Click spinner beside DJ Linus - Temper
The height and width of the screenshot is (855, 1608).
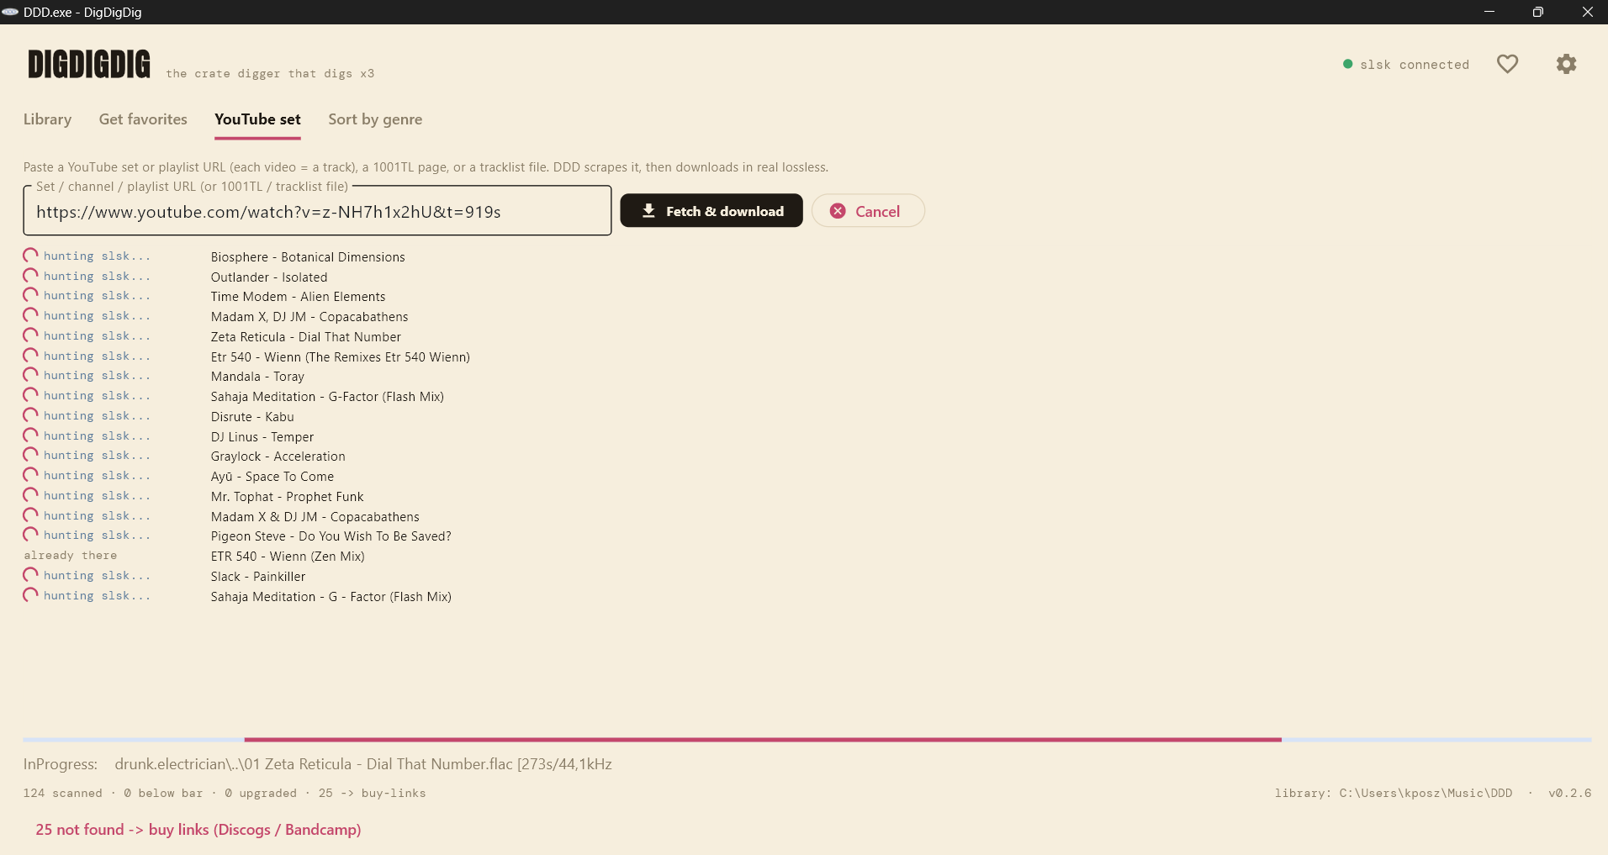(x=31, y=435)
